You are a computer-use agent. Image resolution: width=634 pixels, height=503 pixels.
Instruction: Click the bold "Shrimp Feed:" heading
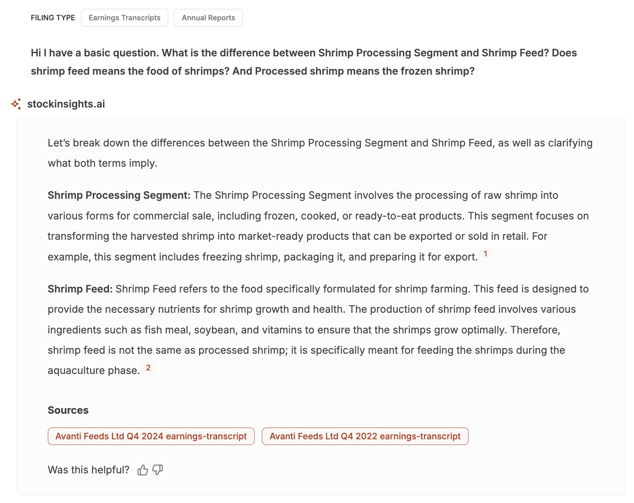coord(80,289)
